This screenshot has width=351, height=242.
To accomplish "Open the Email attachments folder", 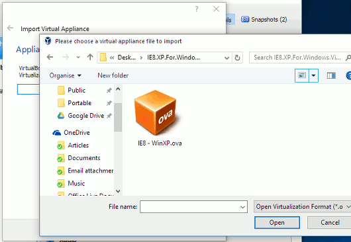I will (91, 171).
